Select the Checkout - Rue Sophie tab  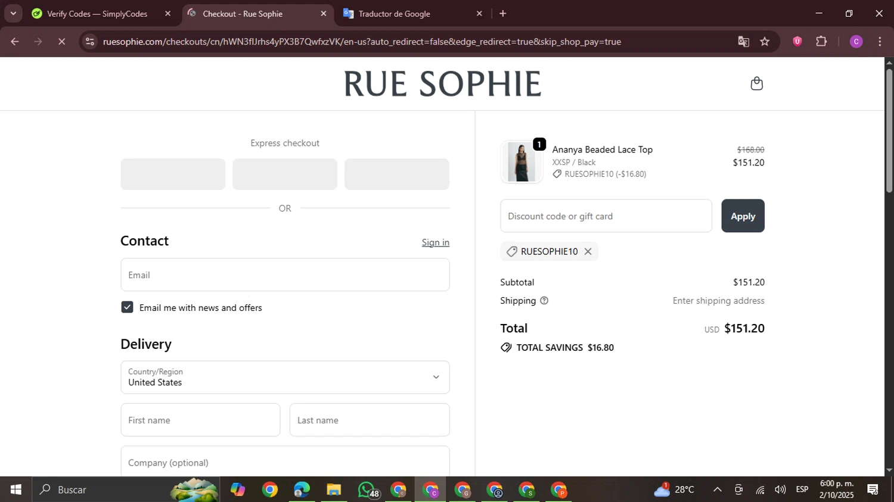pos(243,14)
